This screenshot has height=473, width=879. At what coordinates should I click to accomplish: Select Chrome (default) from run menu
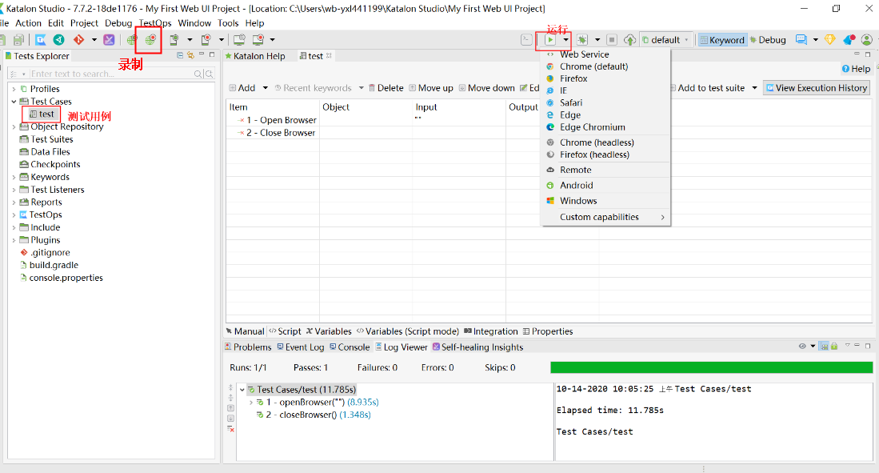pyautogui.click(x=605, y=66)
